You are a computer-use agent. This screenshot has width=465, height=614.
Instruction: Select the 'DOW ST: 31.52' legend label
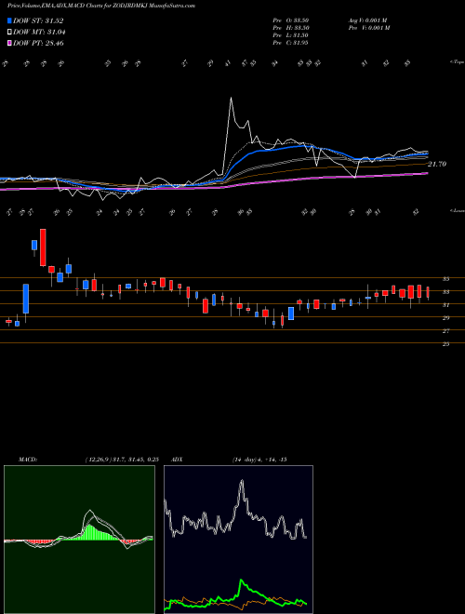[x=38, y=20]
